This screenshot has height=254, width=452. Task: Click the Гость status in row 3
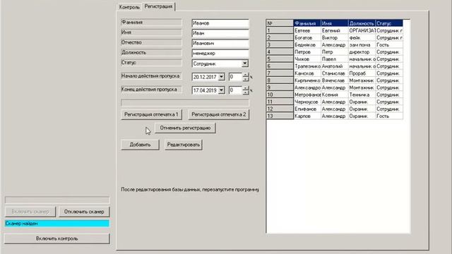(389, 45)
